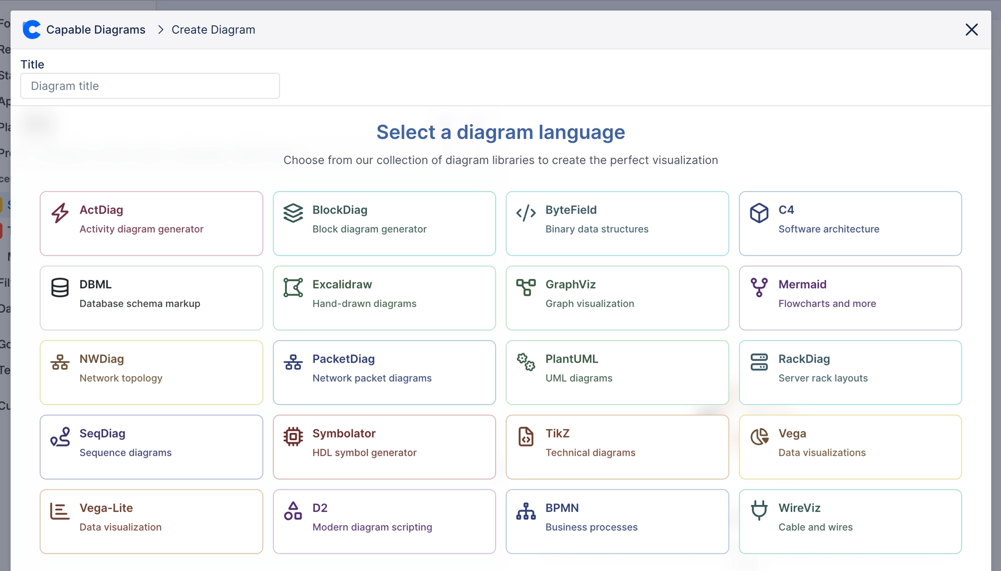This screenshot has height=571, width=1001.
Task: Choose GraphViz for graph visualization
Action: pyautogui.click(x=617, y=298)
